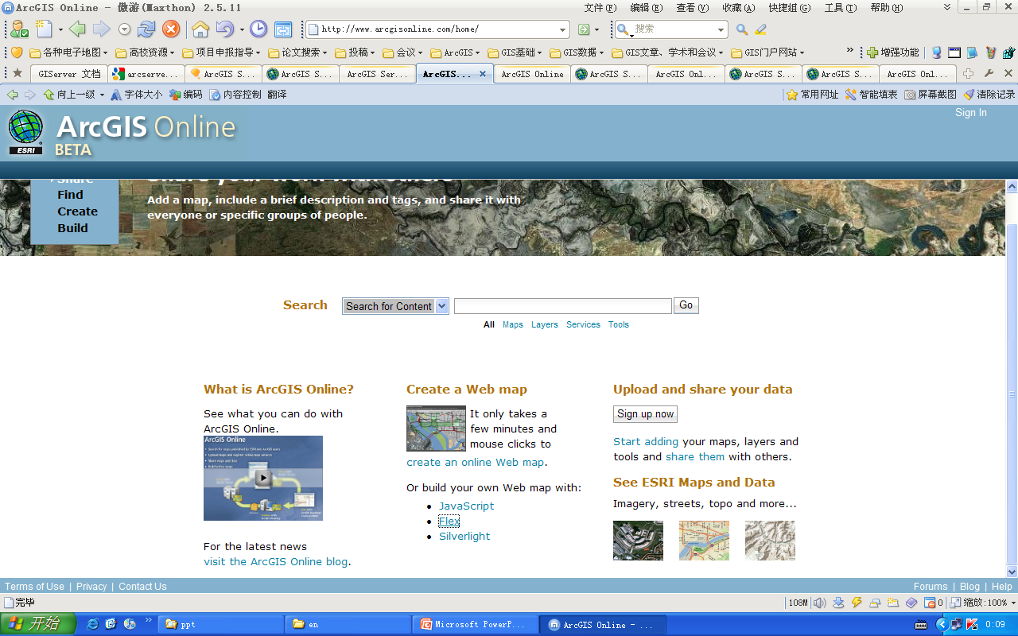
Task: Open the GIS数据 bookmark folder
Action: (577, 52)
